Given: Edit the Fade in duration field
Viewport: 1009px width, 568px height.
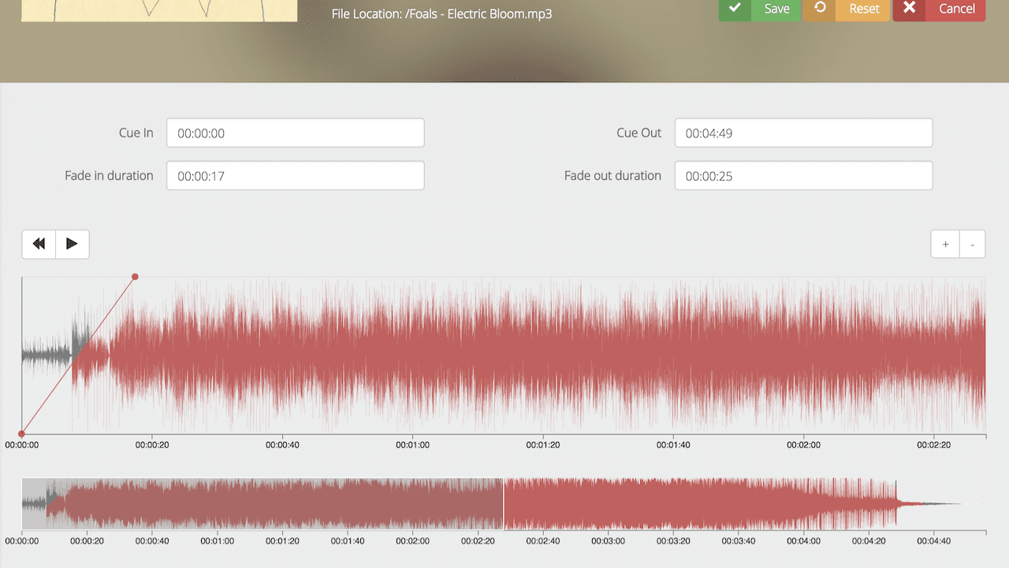Looking at the screenshot, I should pos(295,176).
